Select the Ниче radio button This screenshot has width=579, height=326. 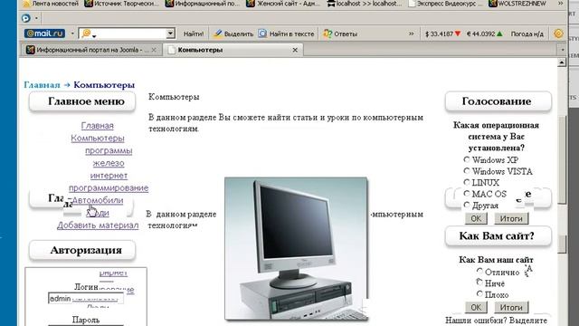pos(479,283)
